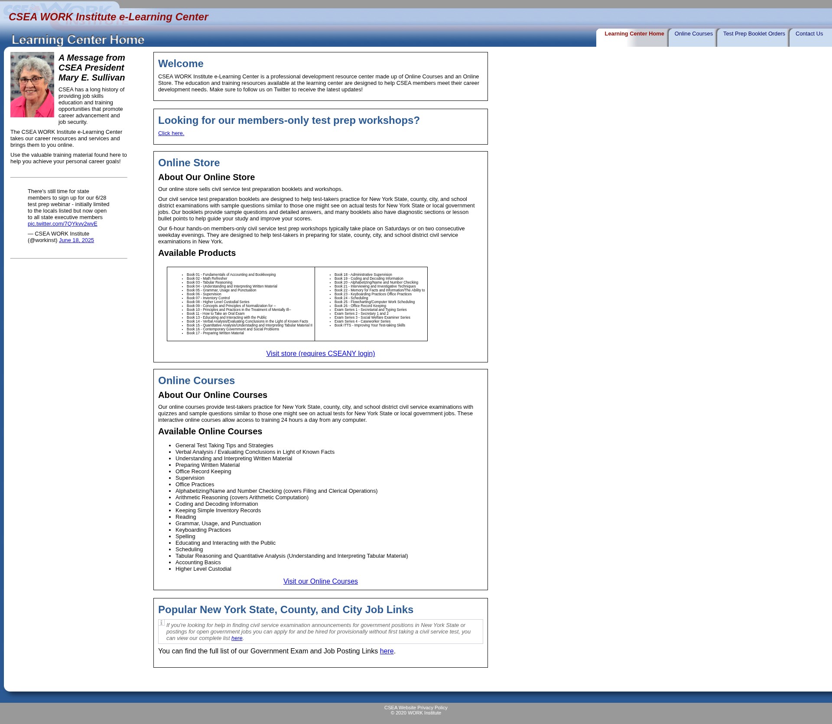Click the CSEA WORK Institute e-Learning Center title

click(x=108, y=17)
